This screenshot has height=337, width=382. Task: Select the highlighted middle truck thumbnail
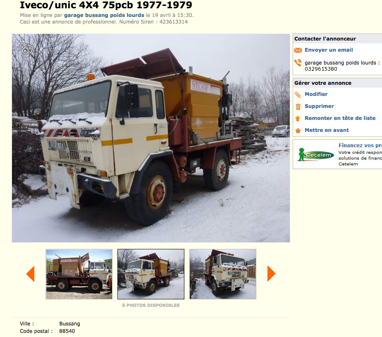[151, 274]
